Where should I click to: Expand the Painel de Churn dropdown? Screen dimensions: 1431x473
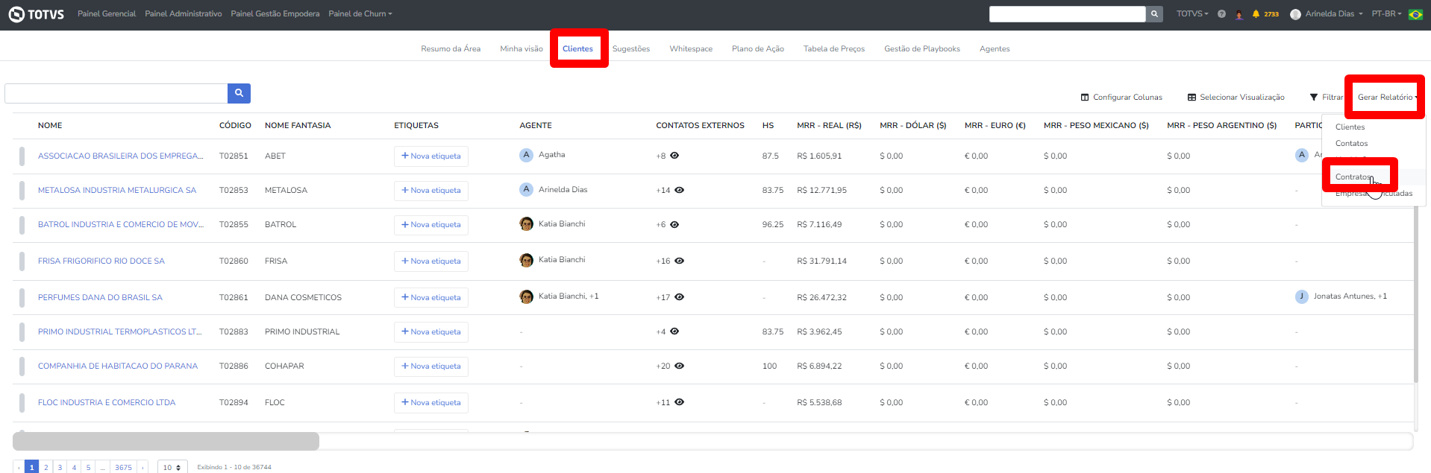(360, 14)
